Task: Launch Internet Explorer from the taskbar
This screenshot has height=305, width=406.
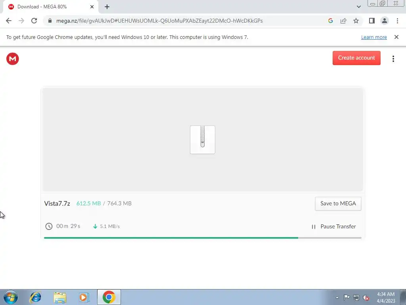Action: coord(35,297)
